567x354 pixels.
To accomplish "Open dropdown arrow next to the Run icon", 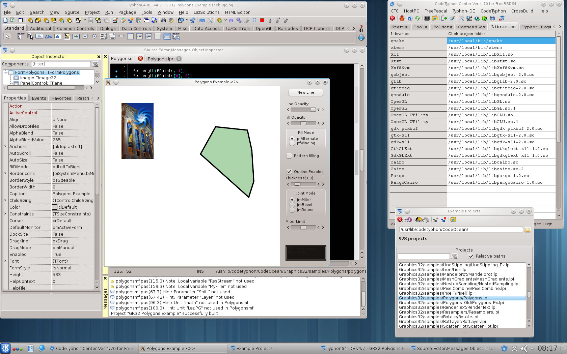I will 225,21.
